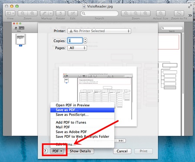The image size is (195, 162).
Task: Click the inner window View segmented icon
Action: (x=19, y=28)
